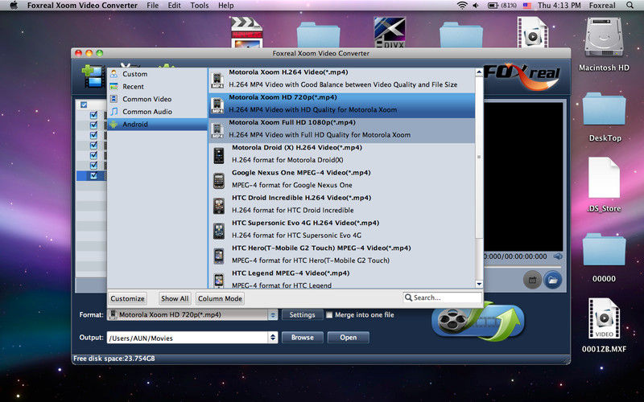
Task: Select the 00000 folder on desktop
Action: 604,249
